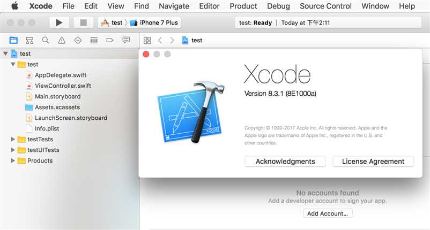Show the Debug navigator
The height and width of the screenshot is (230, 430).
[94, 41]
